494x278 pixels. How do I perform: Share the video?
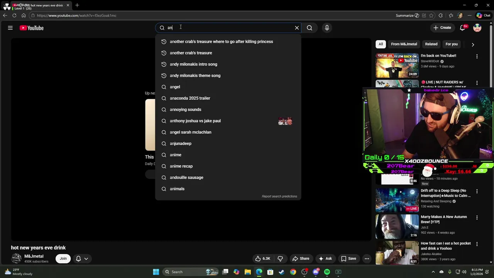[x=301, y=259]
